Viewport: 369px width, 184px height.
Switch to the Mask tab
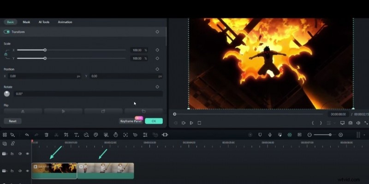pos(26,22)
